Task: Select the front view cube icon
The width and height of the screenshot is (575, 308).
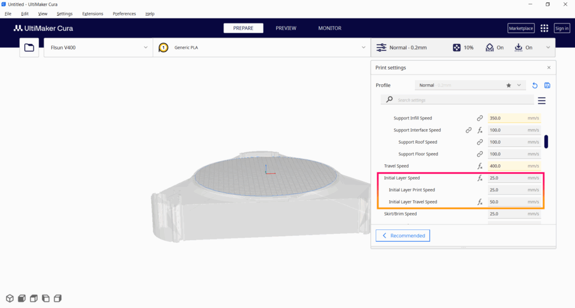Action: 22,298
